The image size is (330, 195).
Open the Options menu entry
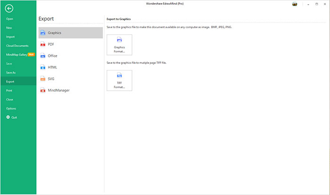point(11,108)
